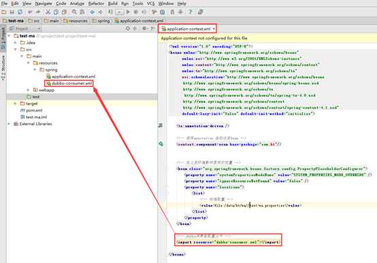This screenshot has width=377, height=263.
Task: Click the Synchronize toolbar icon
Action: 20,12
